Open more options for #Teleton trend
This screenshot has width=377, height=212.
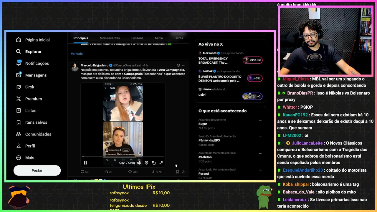tap(260, 153)
